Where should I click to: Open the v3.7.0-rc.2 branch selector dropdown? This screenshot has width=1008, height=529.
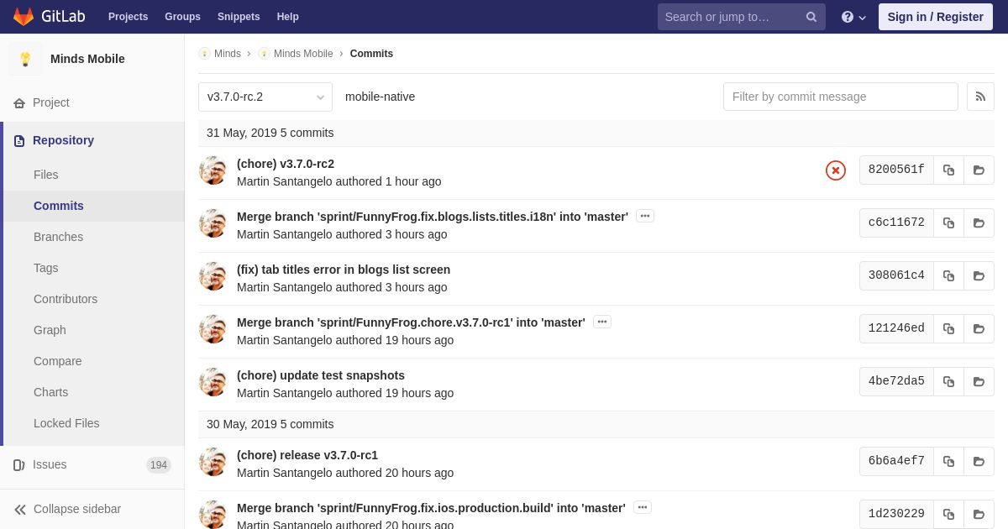pyautogui.click(x=265, y=97)
